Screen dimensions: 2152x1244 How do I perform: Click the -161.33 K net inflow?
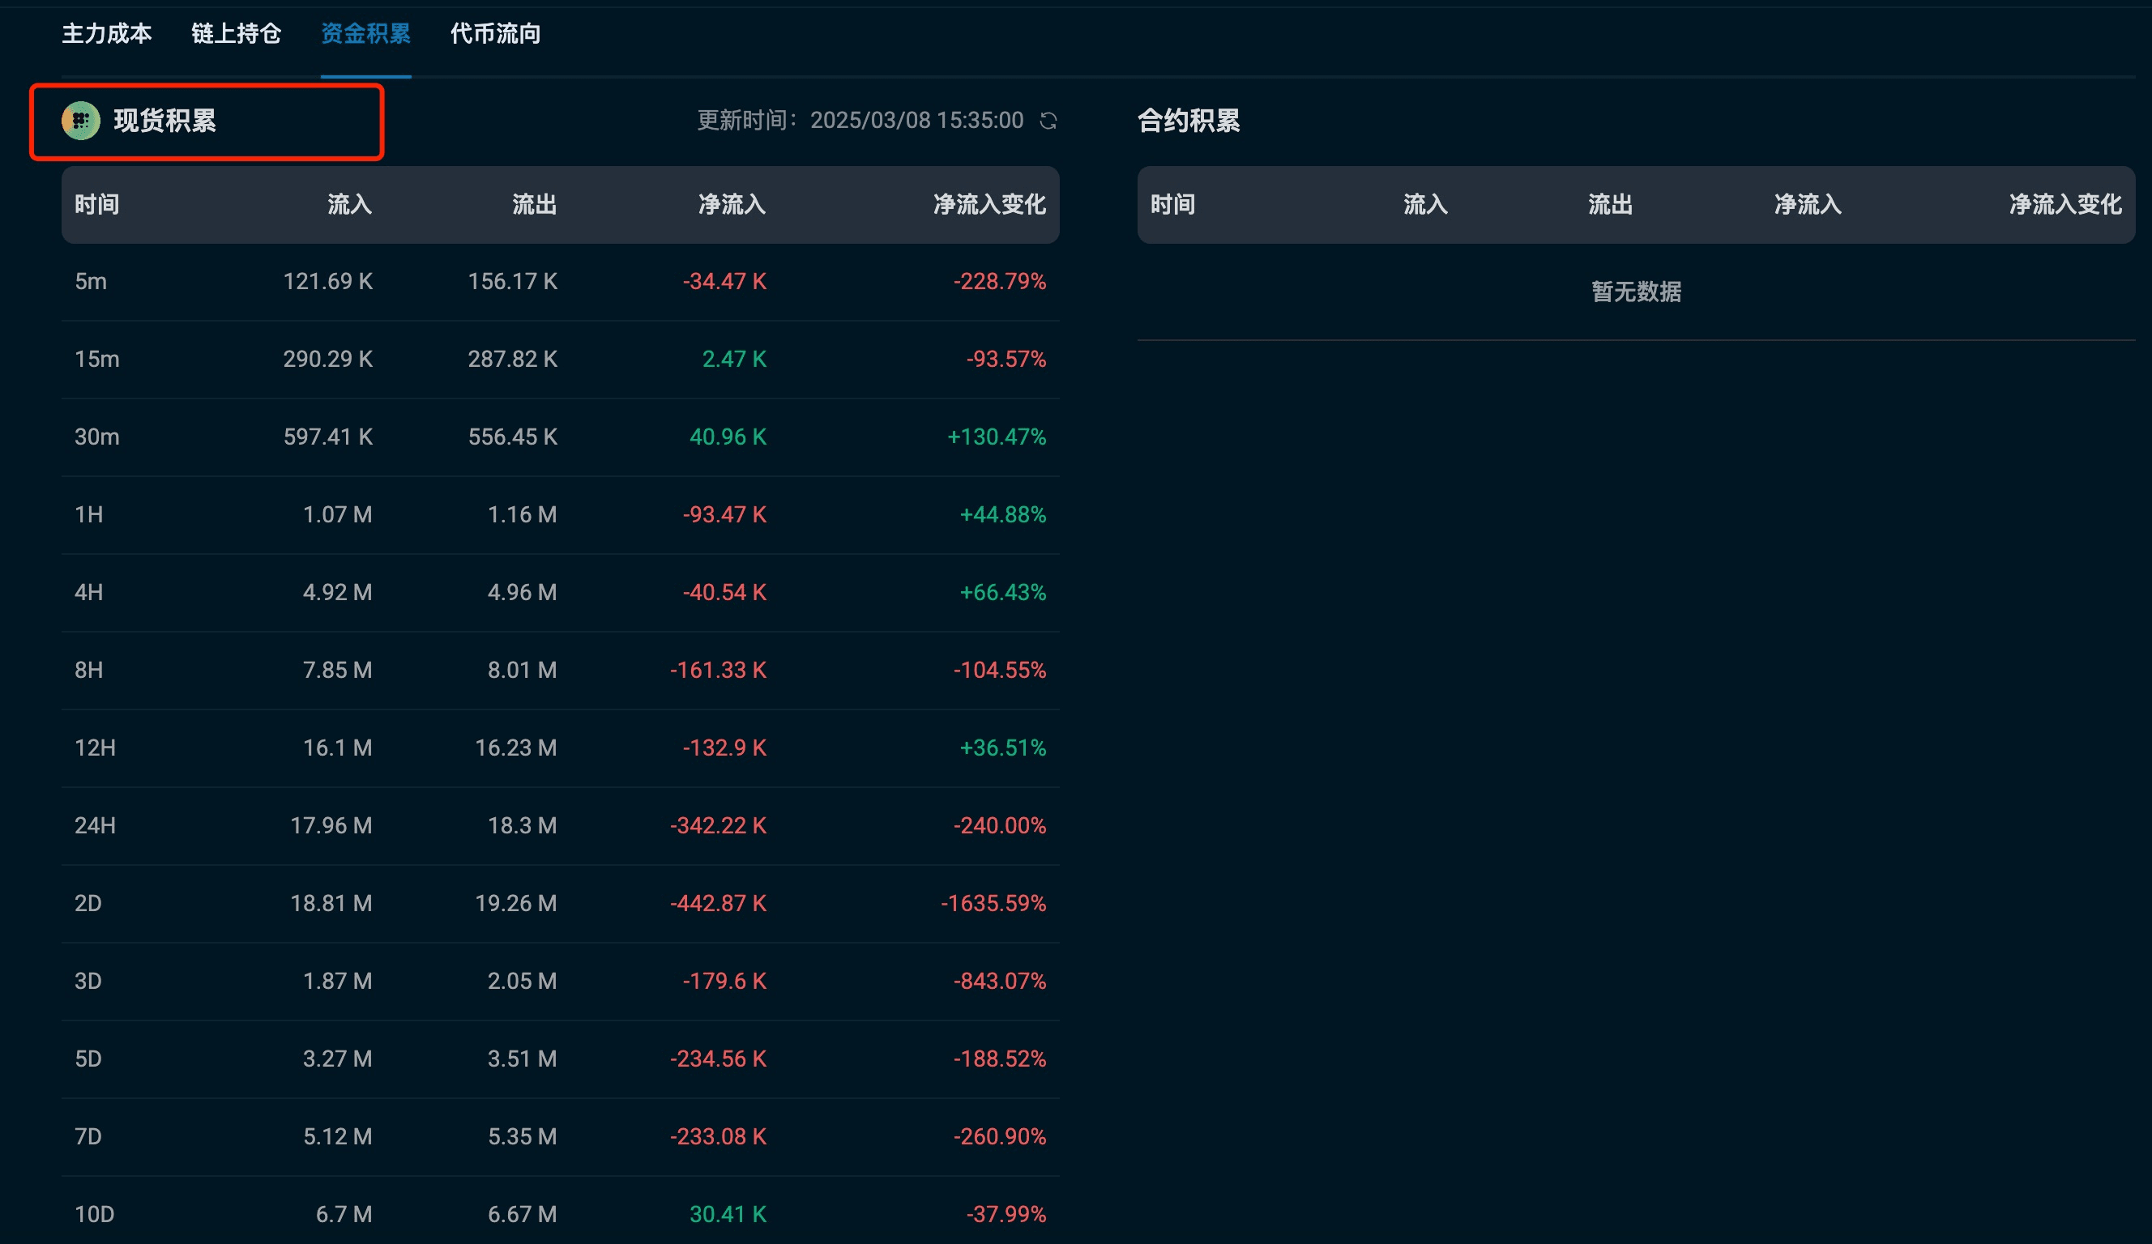pyautogui.click(x=718, y=671)
